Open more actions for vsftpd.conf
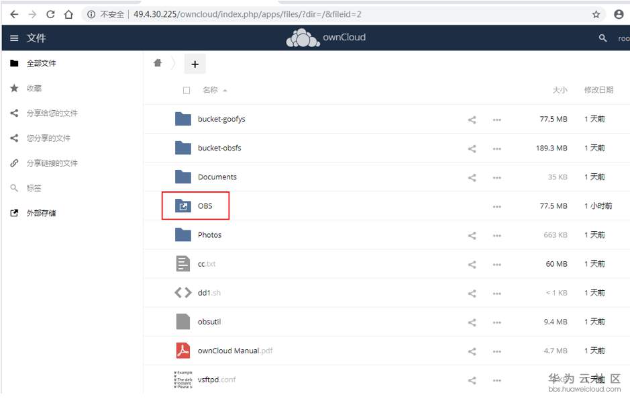This screenshot has height=399, width=630. 497,380
